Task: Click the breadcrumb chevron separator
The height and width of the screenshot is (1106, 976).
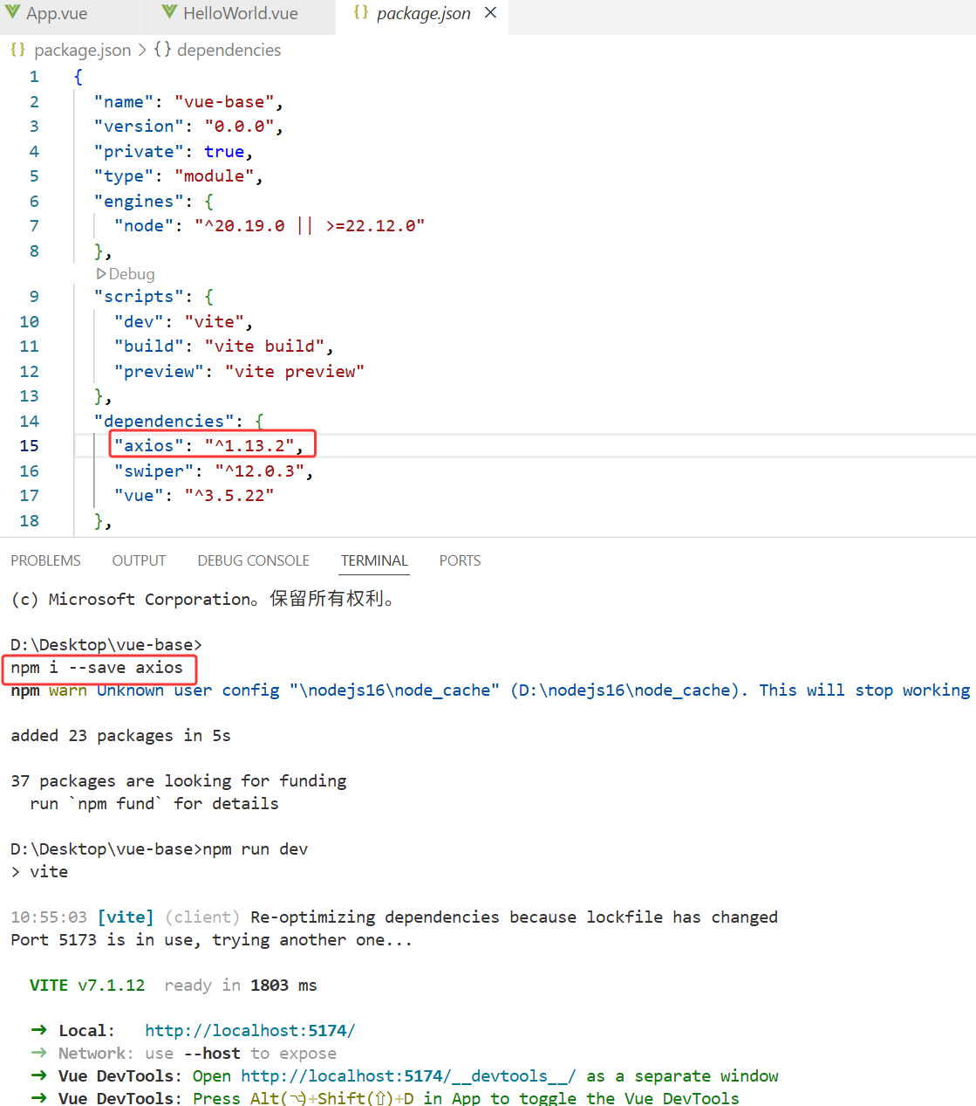Action: 142,51
